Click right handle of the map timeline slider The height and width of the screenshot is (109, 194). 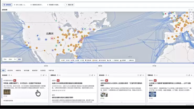pos(193,63)
